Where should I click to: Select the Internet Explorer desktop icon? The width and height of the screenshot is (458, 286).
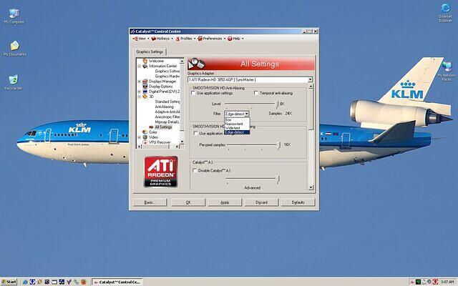[445, 13]
